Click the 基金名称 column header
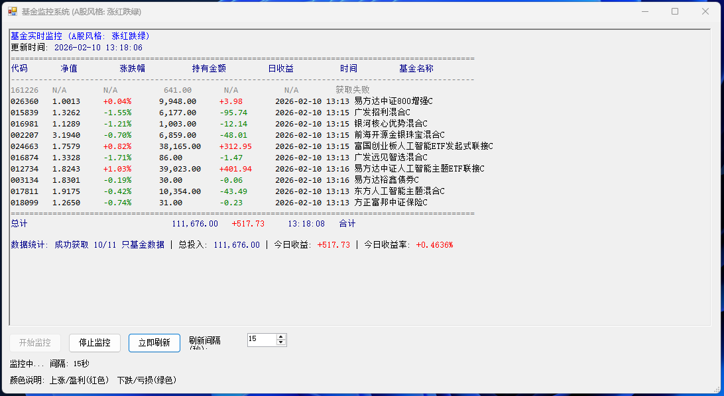The width and height of the screenshot is (724, 396). (416, 68)
